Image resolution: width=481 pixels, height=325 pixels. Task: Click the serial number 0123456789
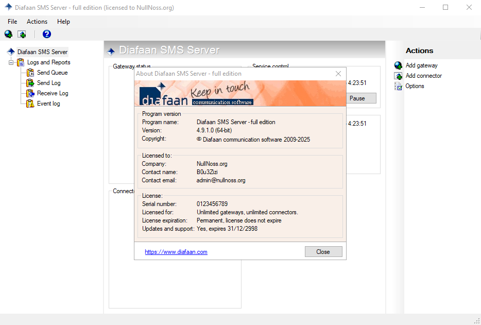click(212, 204)
